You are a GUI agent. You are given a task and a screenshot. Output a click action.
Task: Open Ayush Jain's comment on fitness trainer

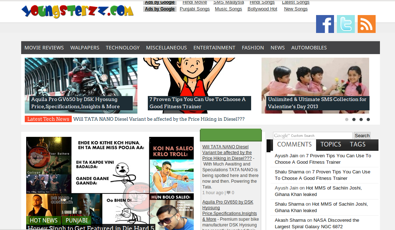coord(323,159)
